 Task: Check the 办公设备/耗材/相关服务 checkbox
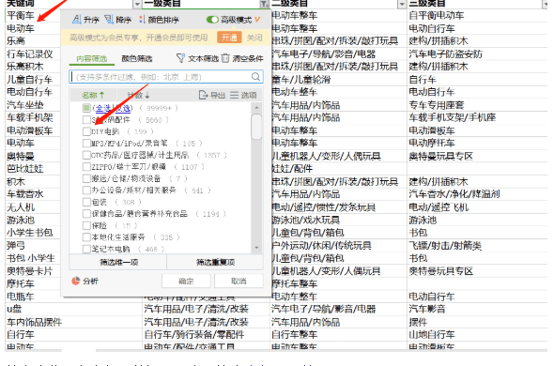86,191
